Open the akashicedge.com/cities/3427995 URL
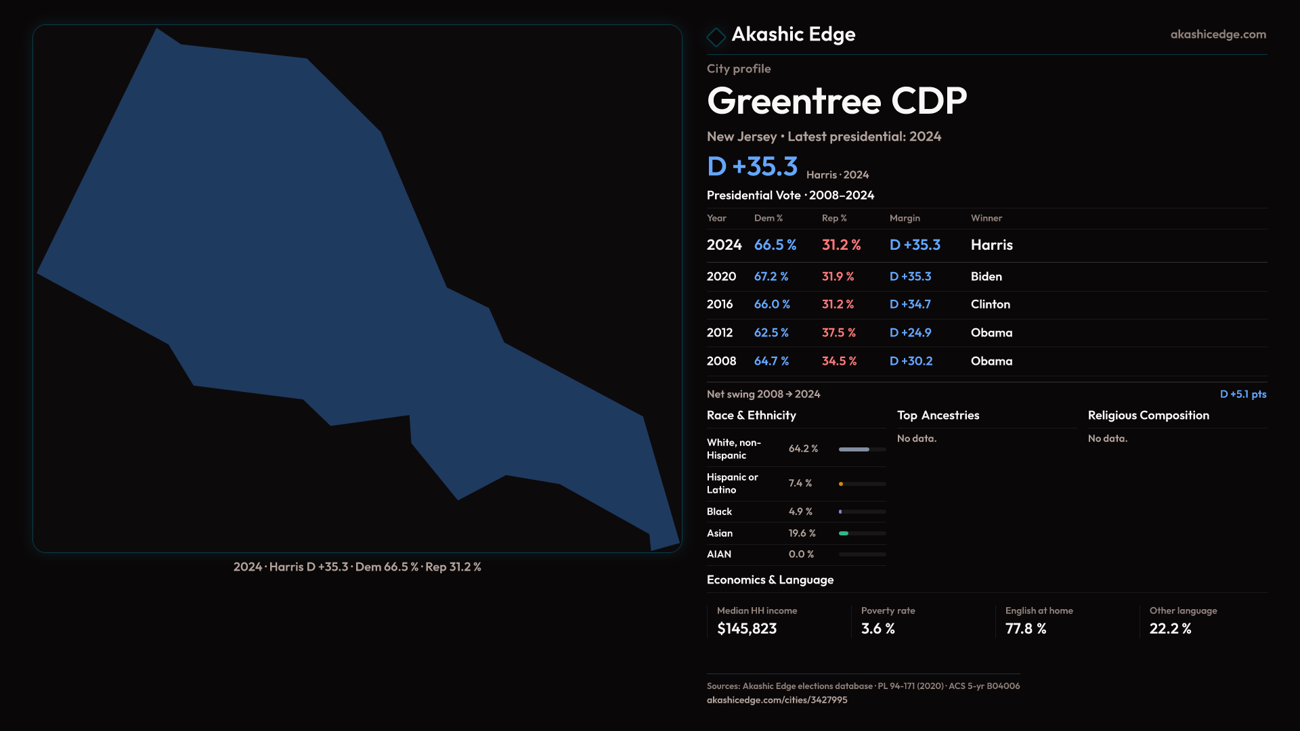The width and height of the screenshot is (1300, 731). (x=777, y=700)
